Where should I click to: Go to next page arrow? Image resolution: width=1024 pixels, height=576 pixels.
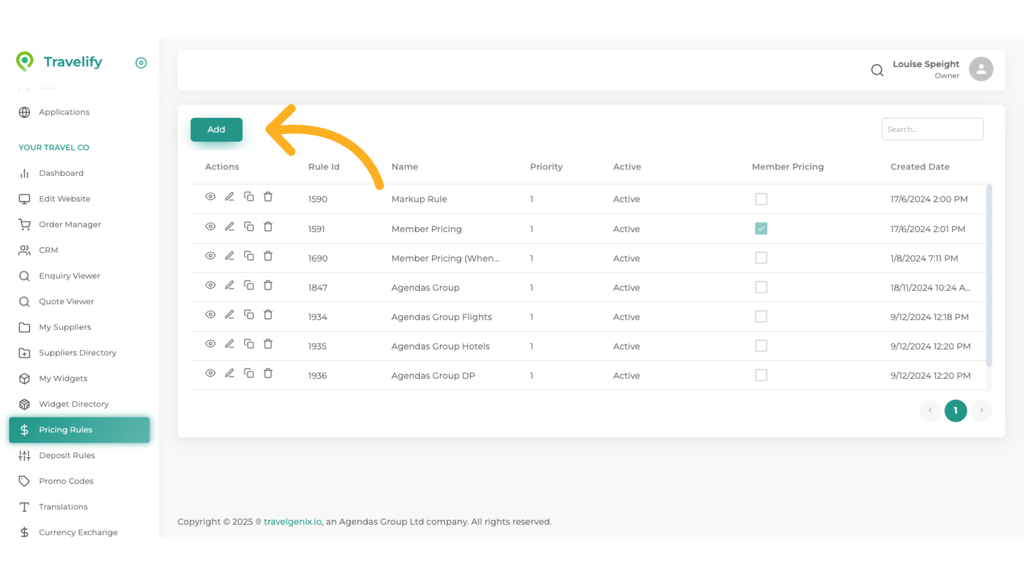point(981,411)
